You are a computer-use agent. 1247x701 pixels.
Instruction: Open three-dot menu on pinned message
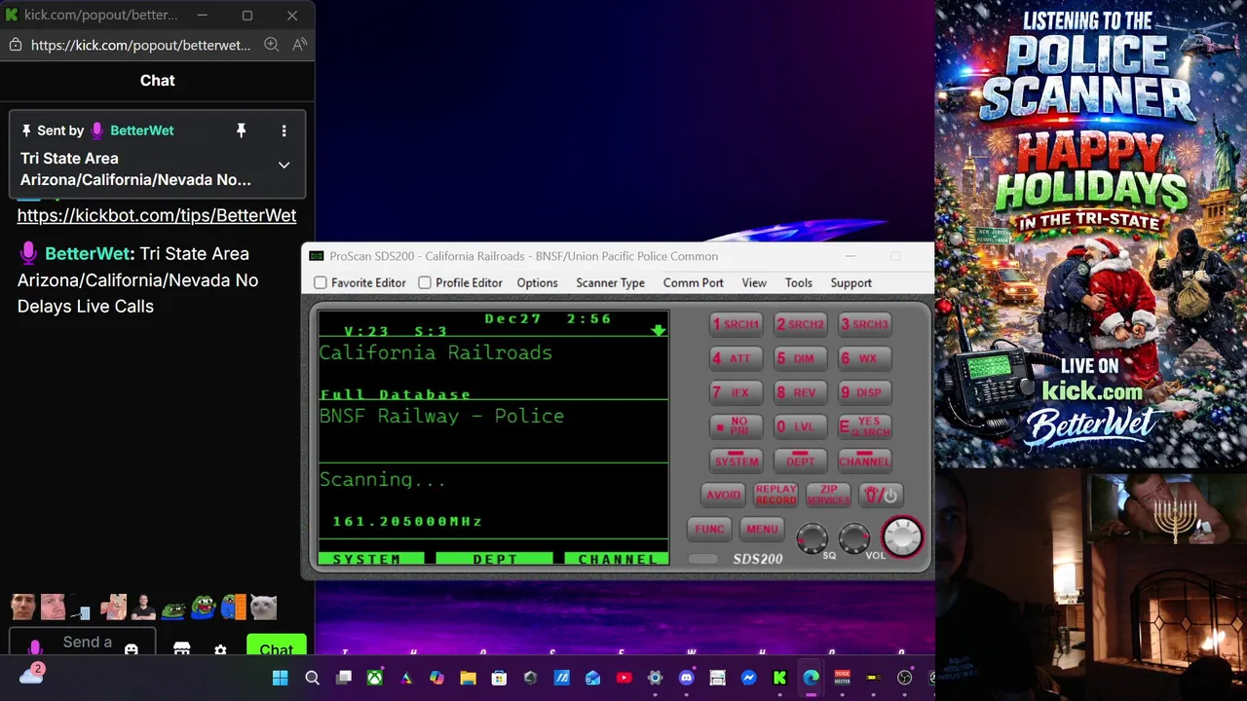coord(283,130)
